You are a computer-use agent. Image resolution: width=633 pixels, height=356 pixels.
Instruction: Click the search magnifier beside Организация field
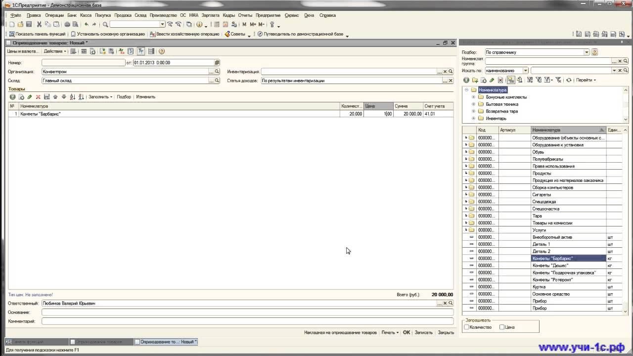[217, 72]
